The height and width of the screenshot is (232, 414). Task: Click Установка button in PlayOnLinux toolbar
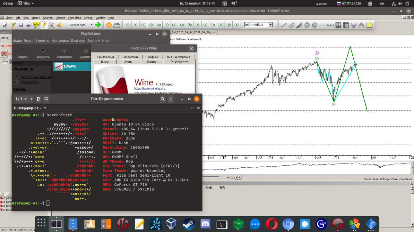pos(64,53)
